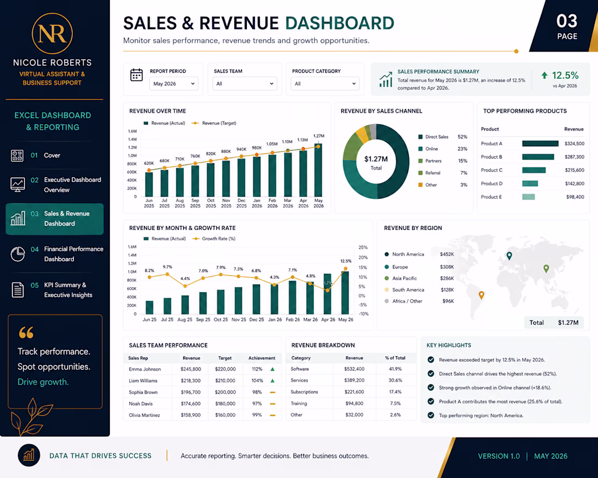Image resolution: width=598 pixels, height=478 pixels.
Task: Click the orange quotation mark icon
Action: click(26, 332)
